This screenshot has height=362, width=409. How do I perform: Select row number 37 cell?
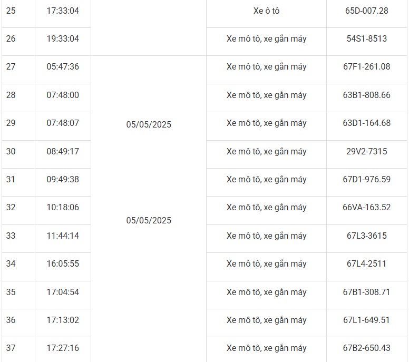tap(11, 348)
